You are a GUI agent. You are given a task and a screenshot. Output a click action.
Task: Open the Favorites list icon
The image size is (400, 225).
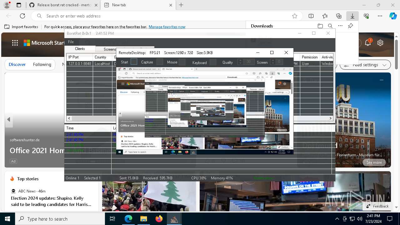[x=325, y=16]
